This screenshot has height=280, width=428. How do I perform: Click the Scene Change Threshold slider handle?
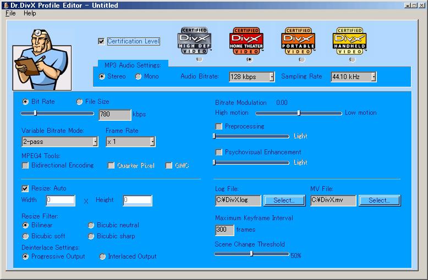coord(251,254)
